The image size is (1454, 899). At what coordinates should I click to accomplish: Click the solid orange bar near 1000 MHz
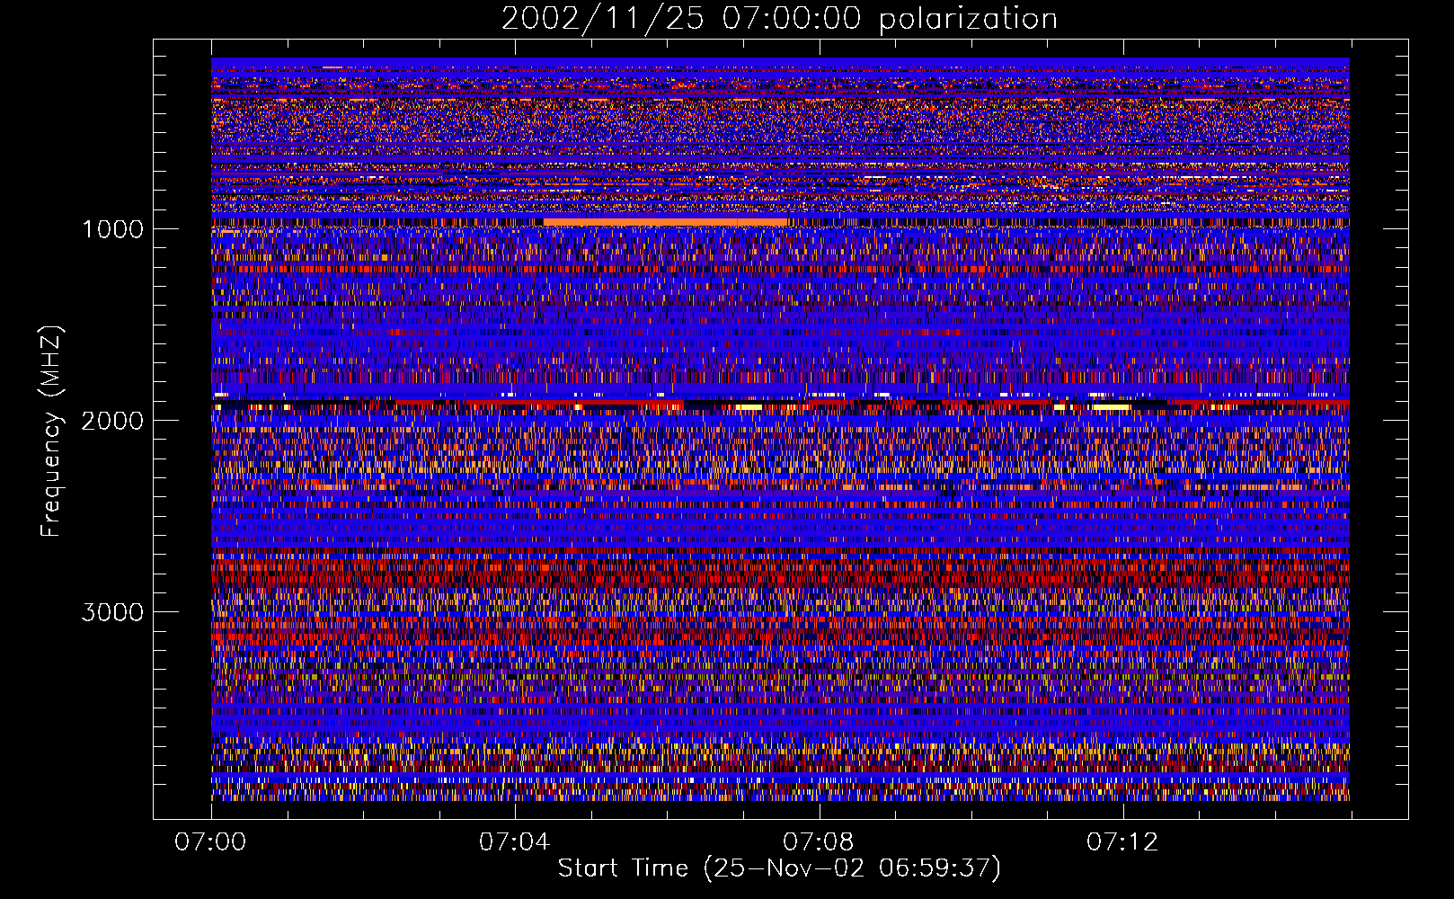[665, 222]
